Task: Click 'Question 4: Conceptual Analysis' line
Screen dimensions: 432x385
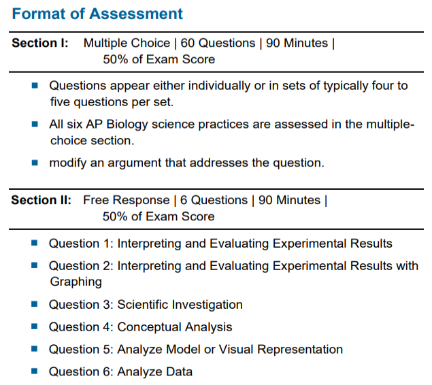Action: [141, 327]
